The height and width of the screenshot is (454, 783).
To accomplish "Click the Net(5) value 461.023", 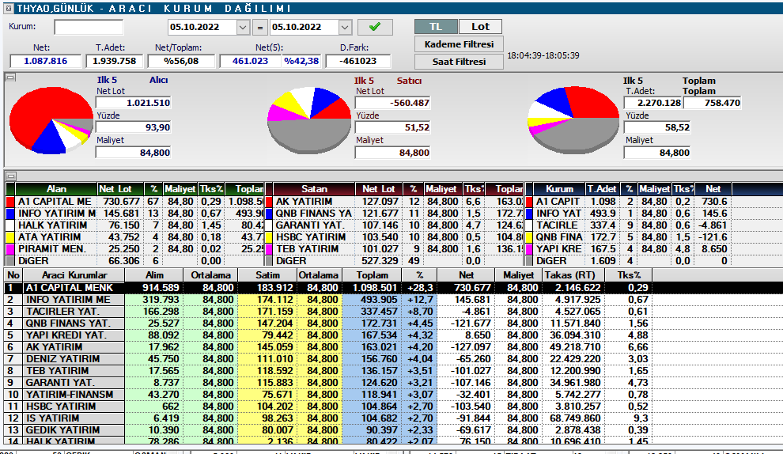I will [250, 61].
